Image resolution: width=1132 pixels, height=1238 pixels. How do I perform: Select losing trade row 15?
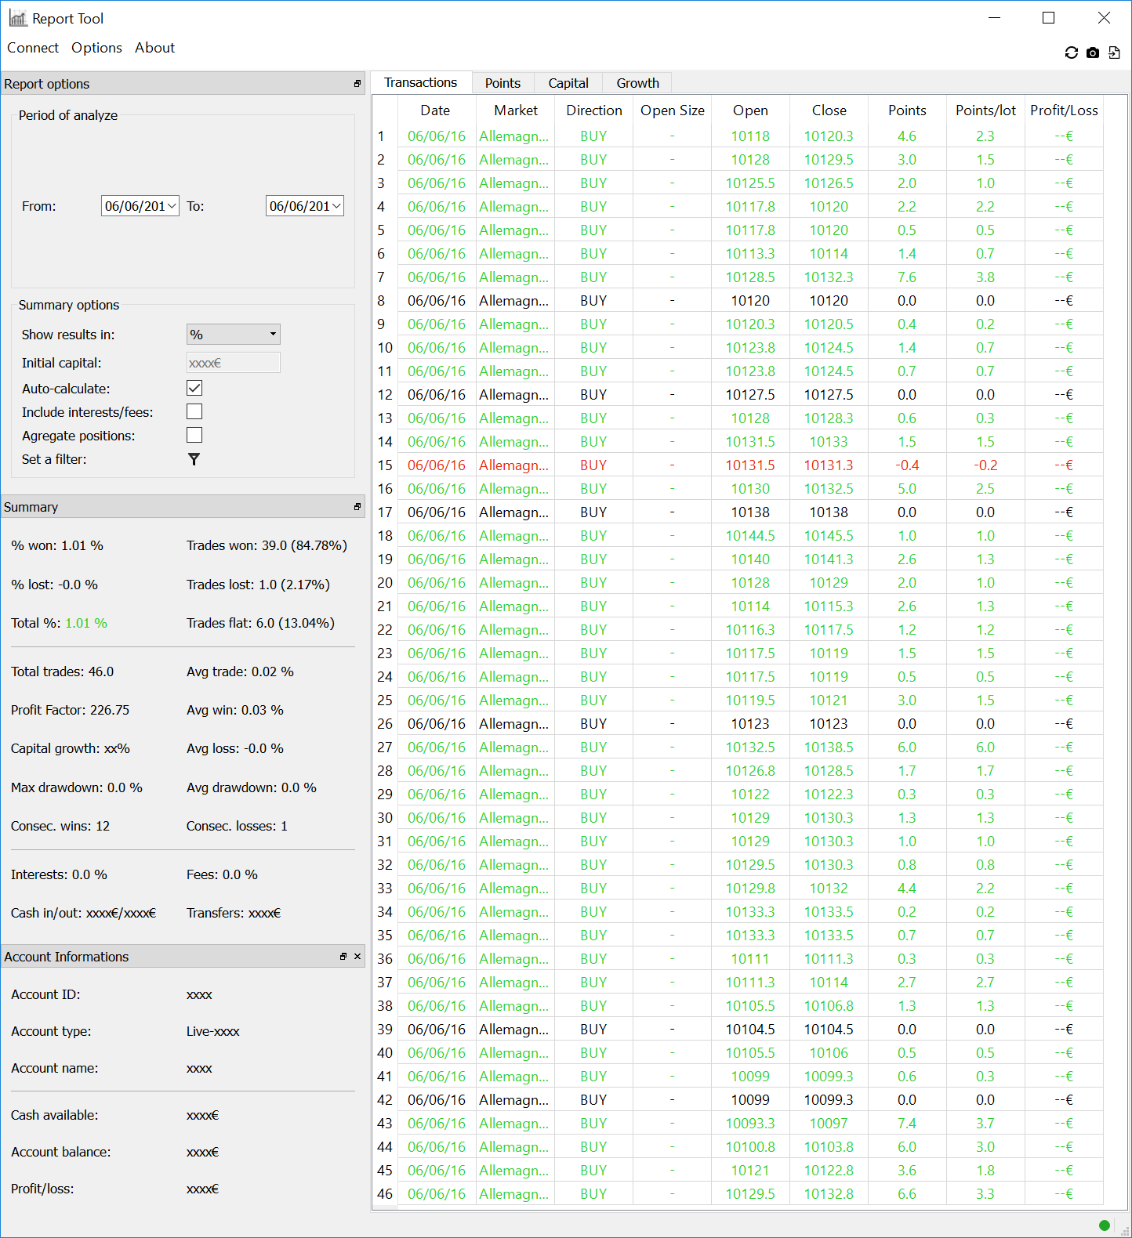coord(738,465)
